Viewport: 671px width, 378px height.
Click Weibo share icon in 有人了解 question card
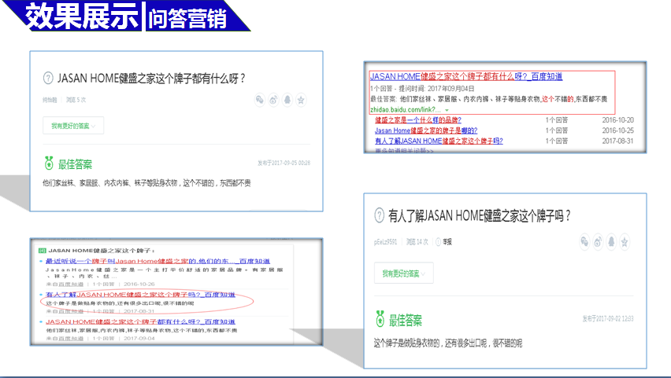[598, 242]
